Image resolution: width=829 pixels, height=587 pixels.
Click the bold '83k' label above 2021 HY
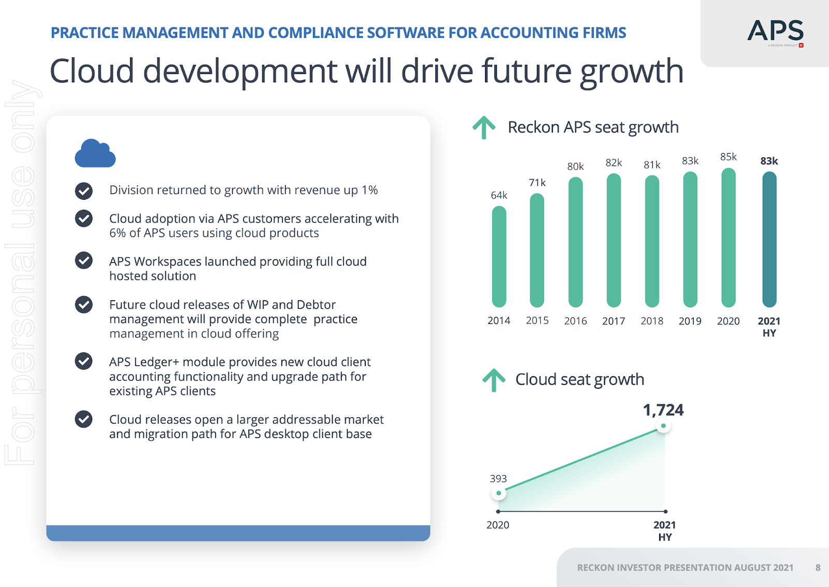(x=769, y=161)
